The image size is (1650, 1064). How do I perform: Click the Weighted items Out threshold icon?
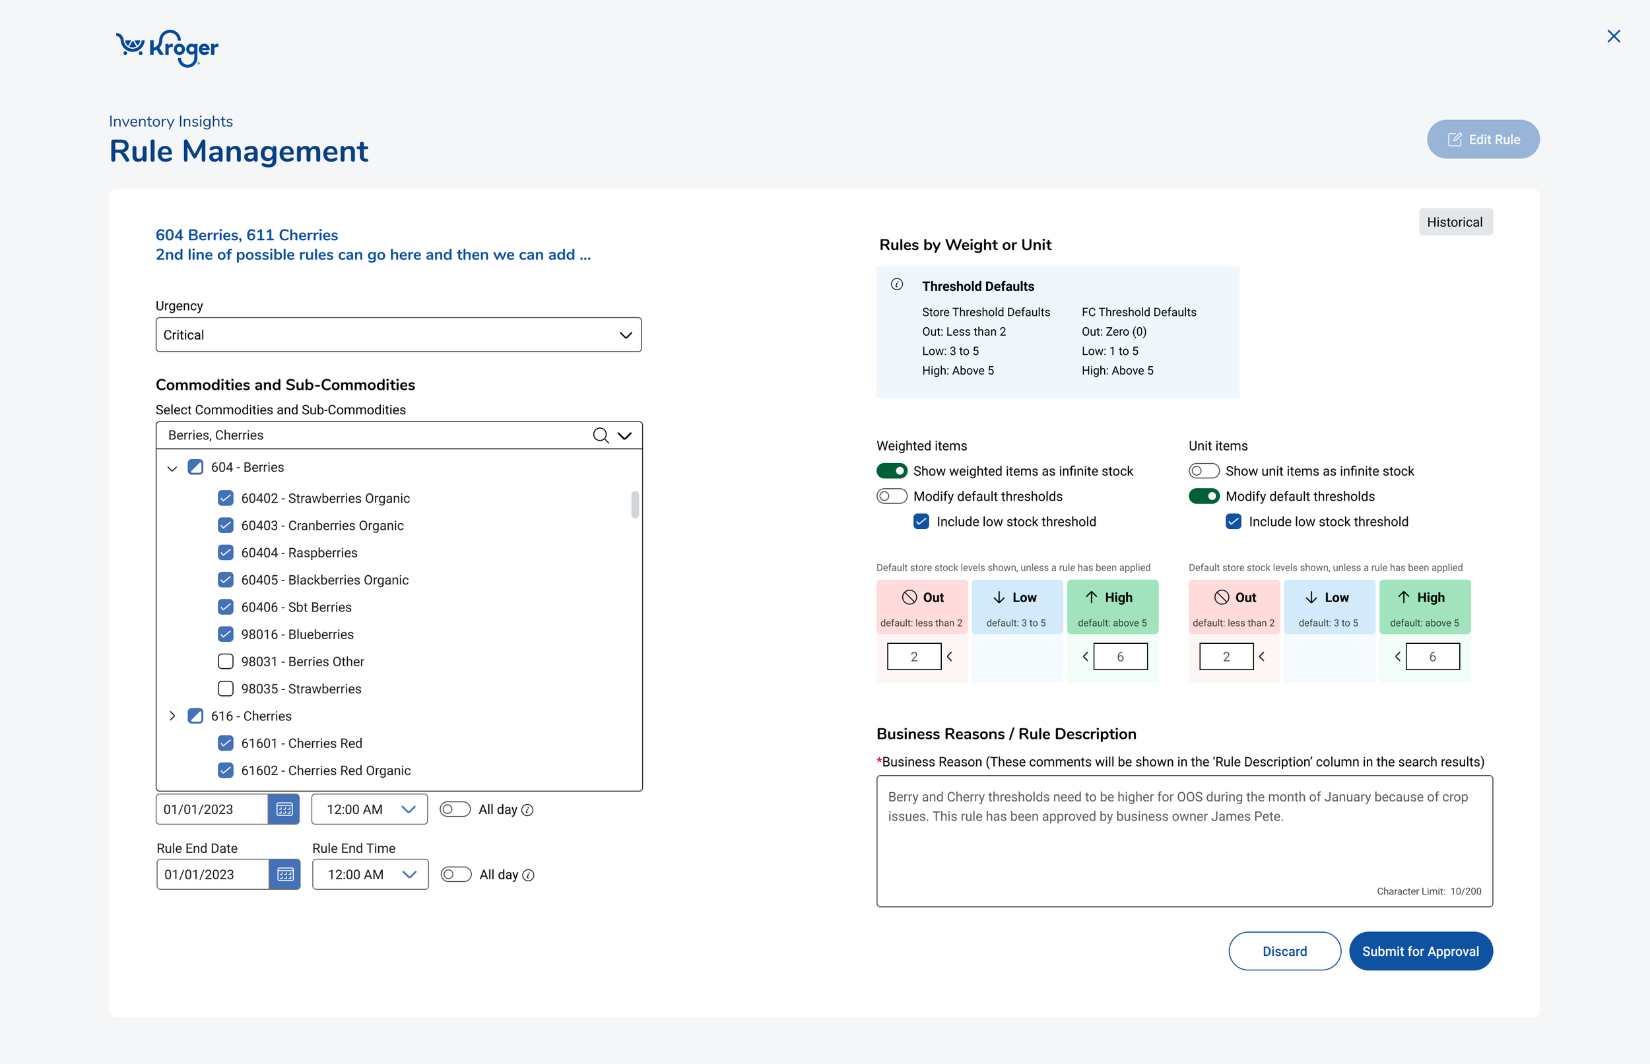pos(909,598)
